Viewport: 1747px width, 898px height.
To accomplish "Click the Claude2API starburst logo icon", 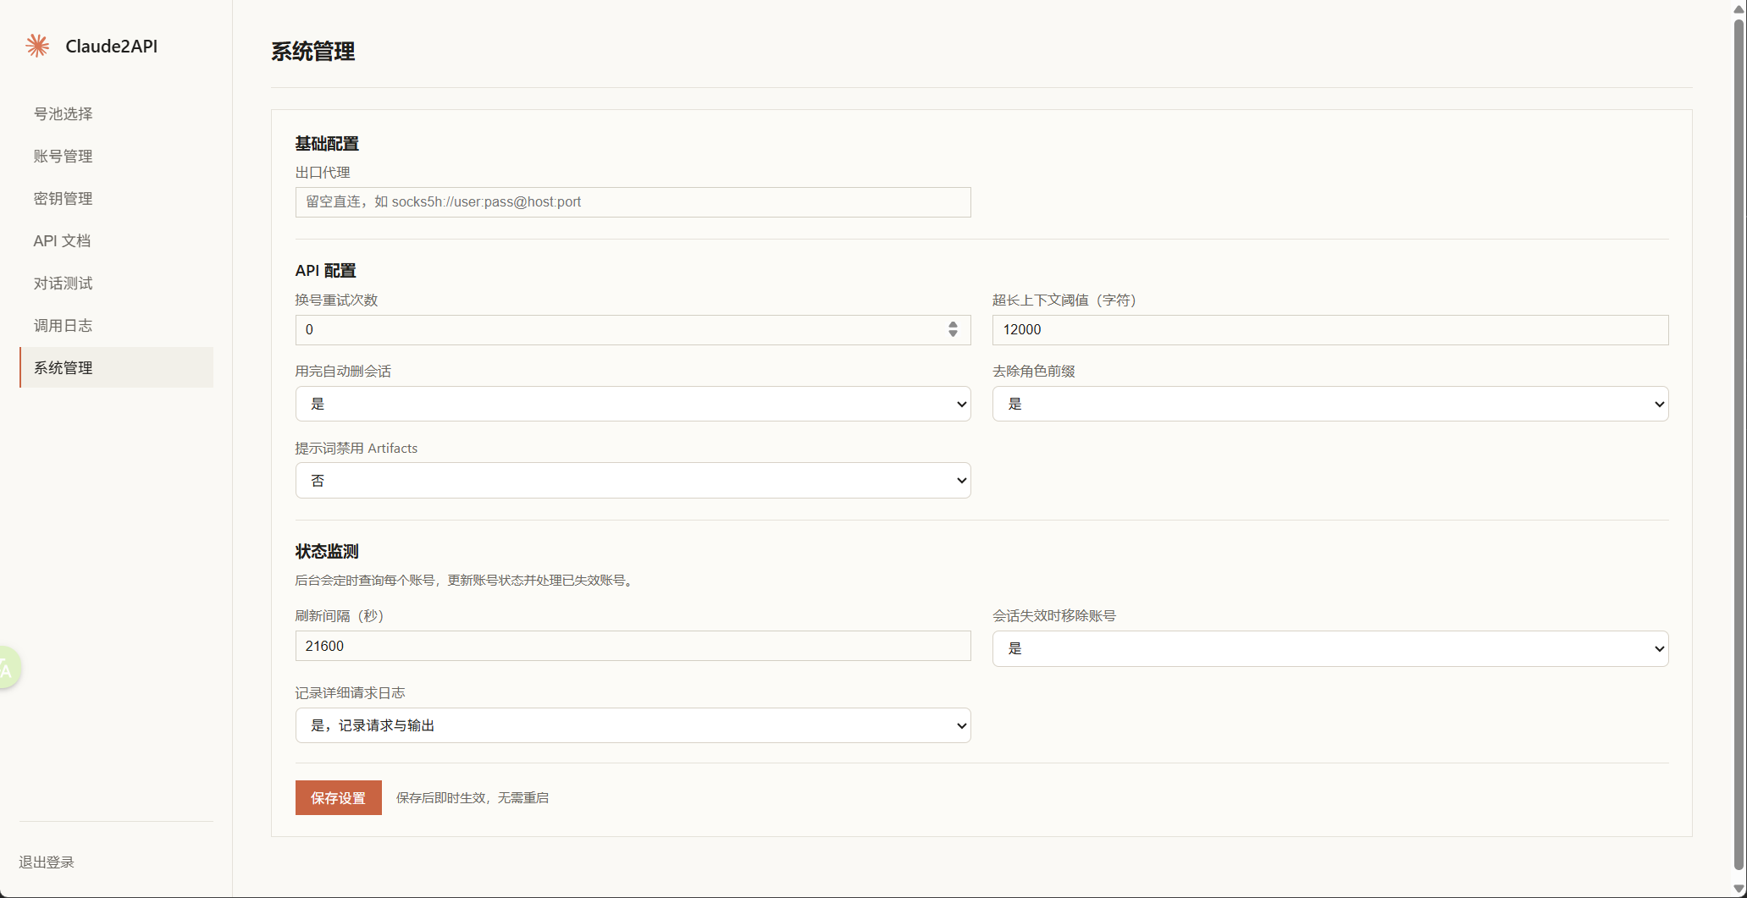I will (x=37, y=46).
